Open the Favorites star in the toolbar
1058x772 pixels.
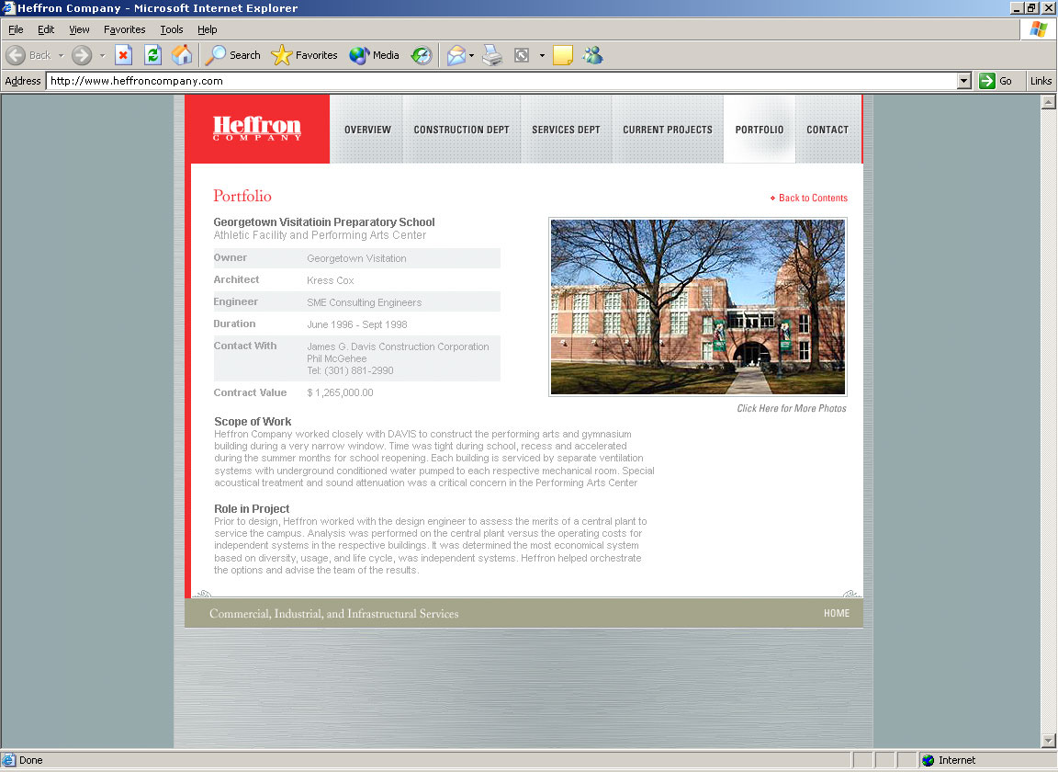305,55
